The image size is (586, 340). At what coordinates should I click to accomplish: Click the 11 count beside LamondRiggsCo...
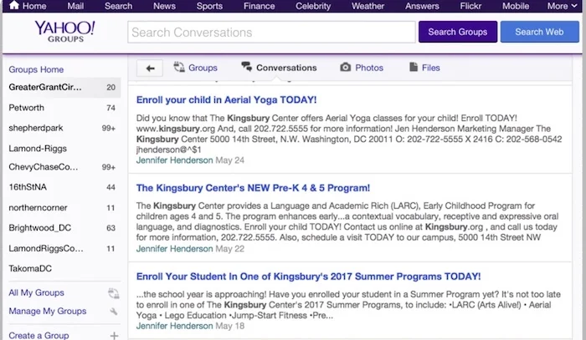(x=111, y=248)
